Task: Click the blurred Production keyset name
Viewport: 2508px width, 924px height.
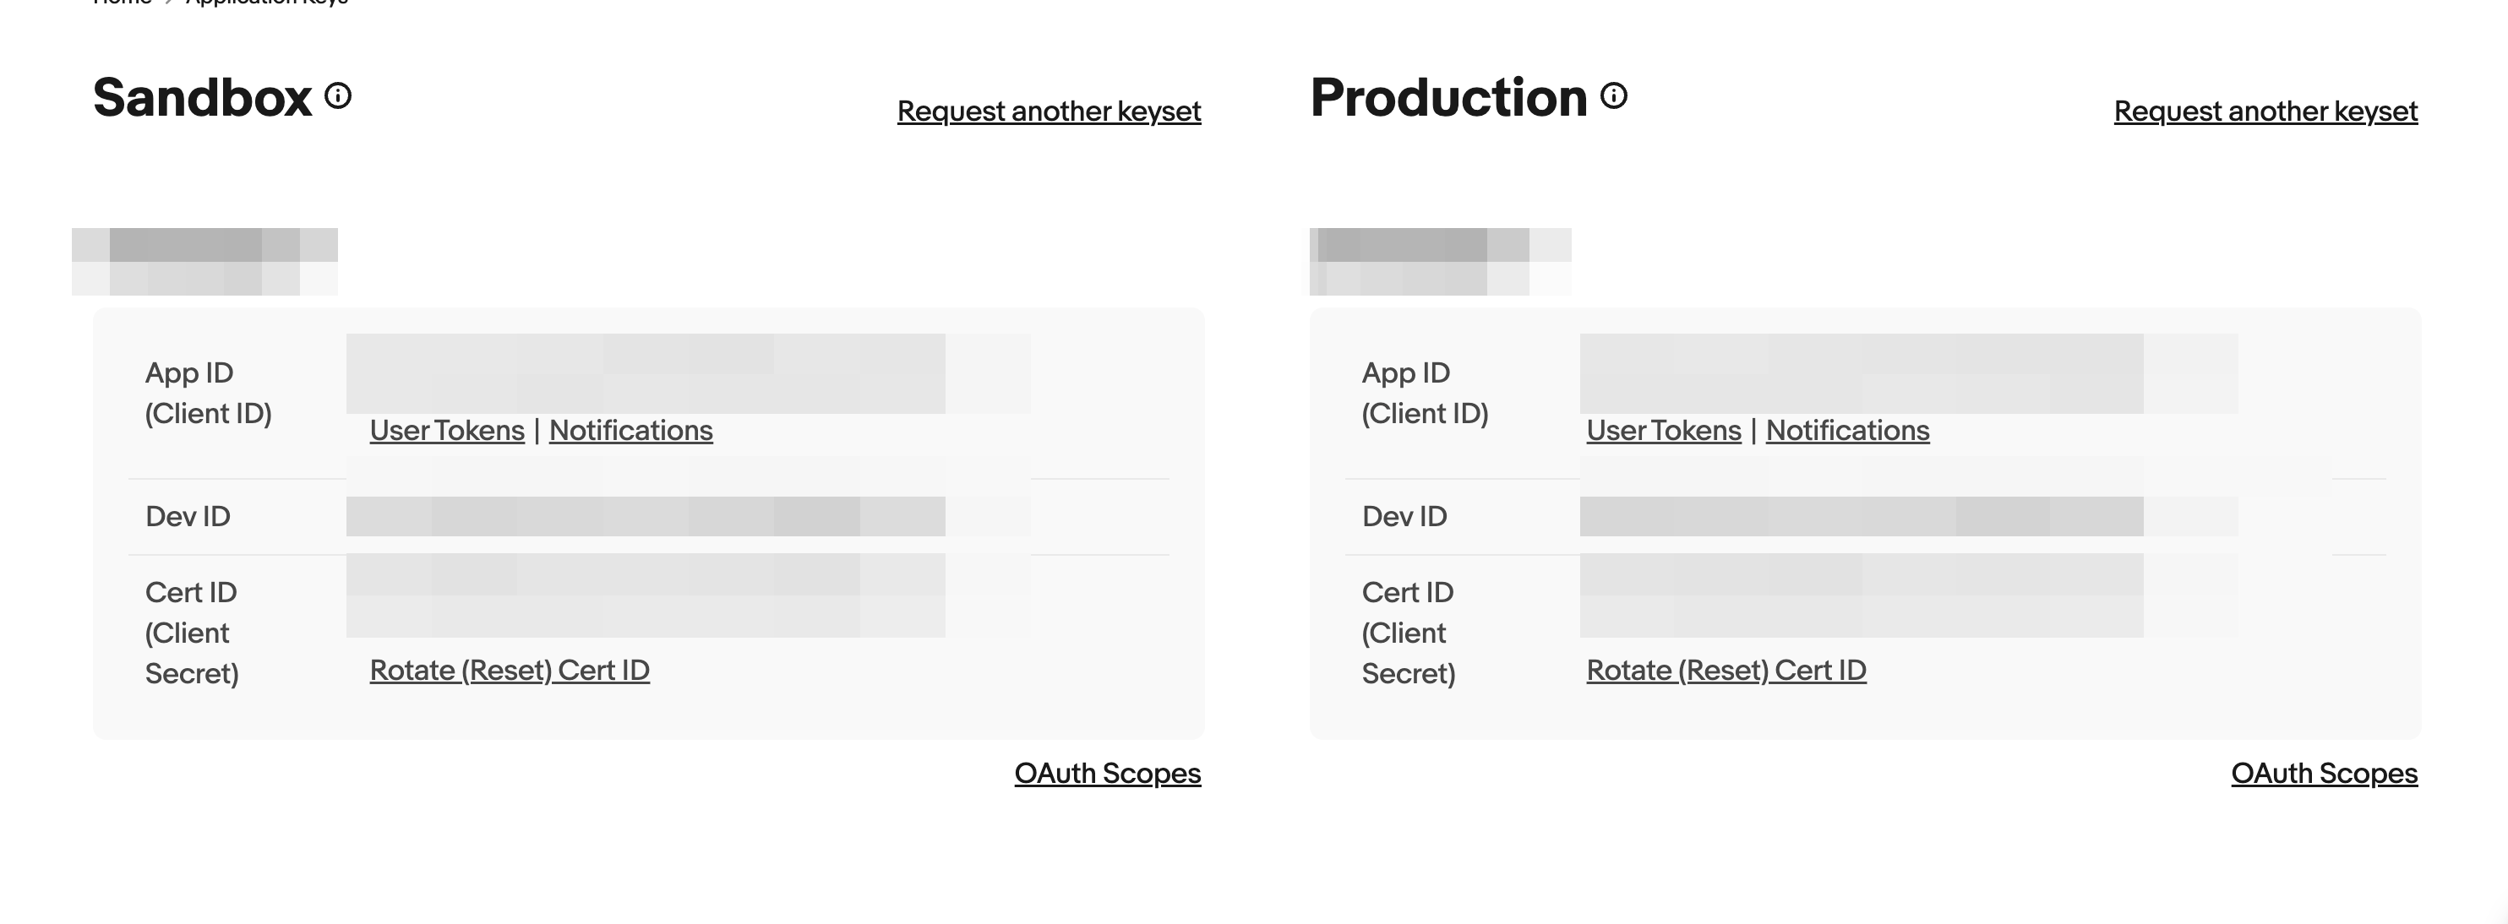Action: (x=1439, y=261)
